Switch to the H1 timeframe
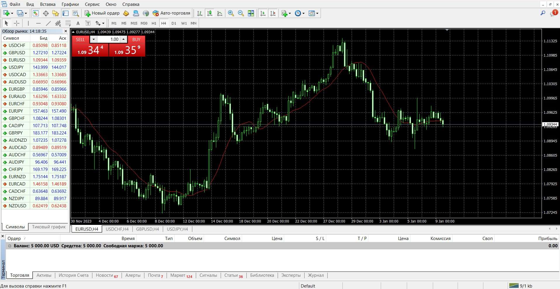This screenshot has width=560, height=289. [154, 23]
